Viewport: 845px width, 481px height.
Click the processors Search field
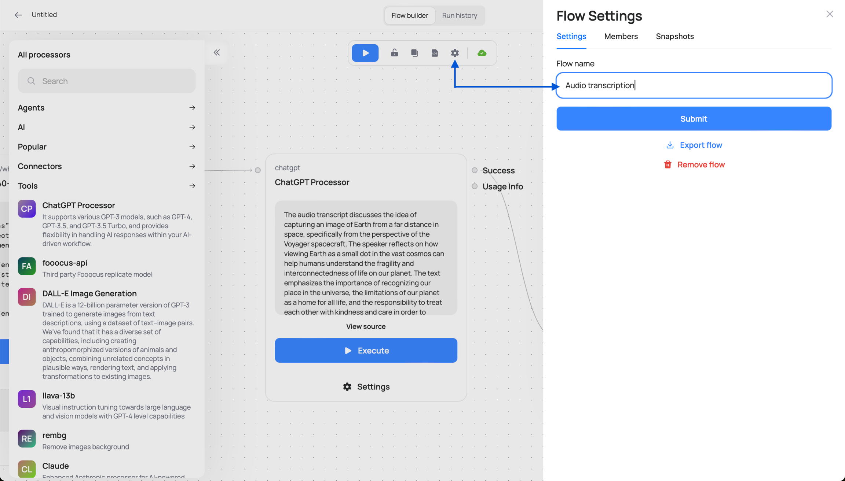[x=106, y=81]
